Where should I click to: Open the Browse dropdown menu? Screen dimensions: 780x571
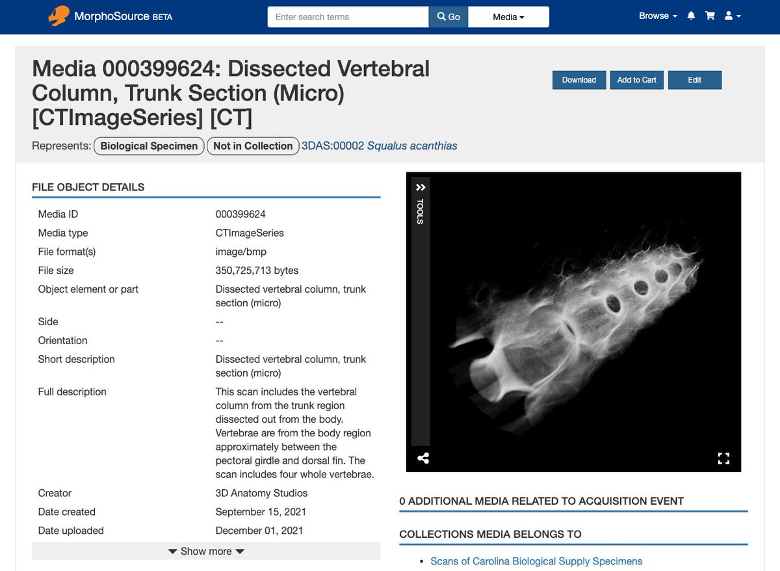point(658,16)
